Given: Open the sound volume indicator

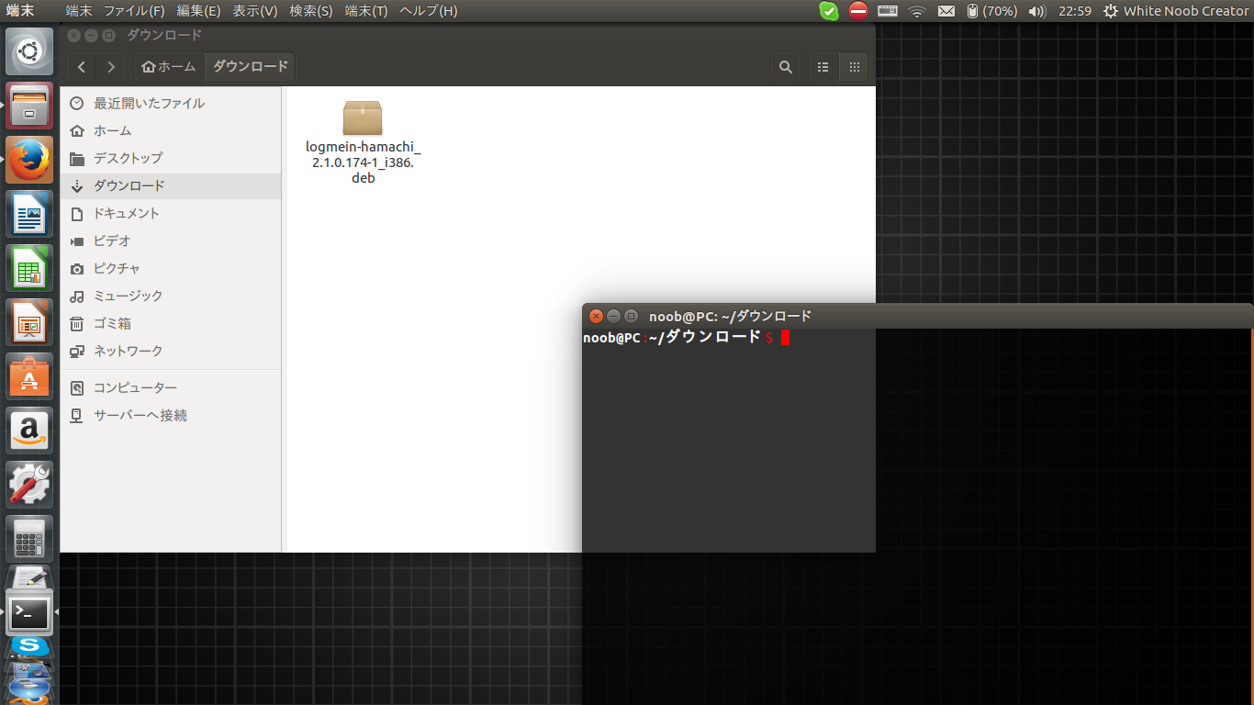Looking at the screenshot, I should click(x=1037, y=11).
